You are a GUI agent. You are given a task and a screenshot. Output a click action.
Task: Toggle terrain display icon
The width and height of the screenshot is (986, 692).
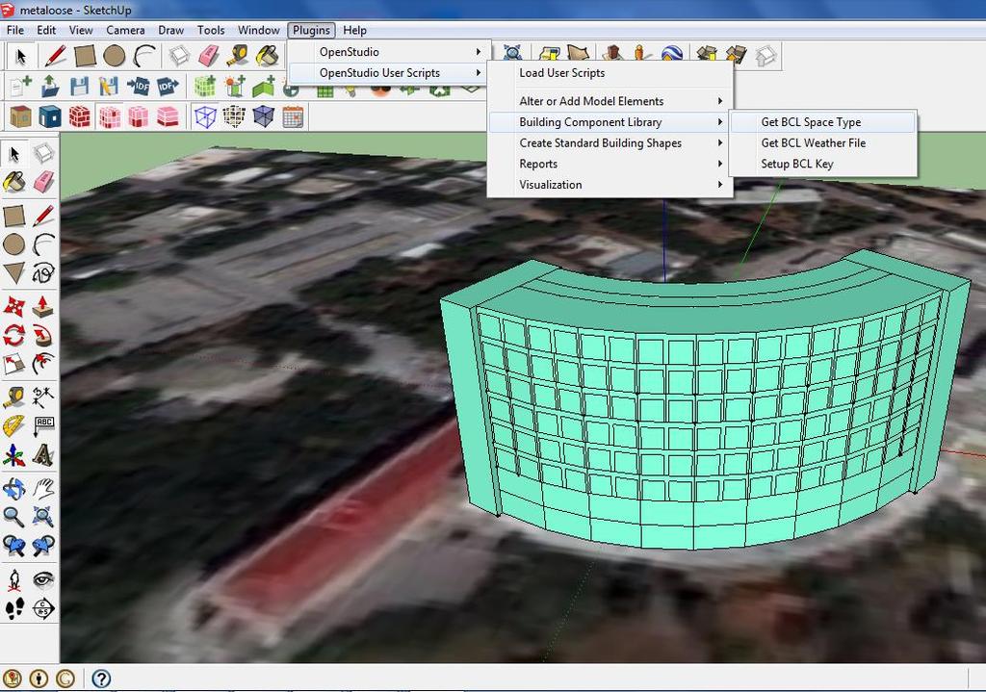(578, 55)
